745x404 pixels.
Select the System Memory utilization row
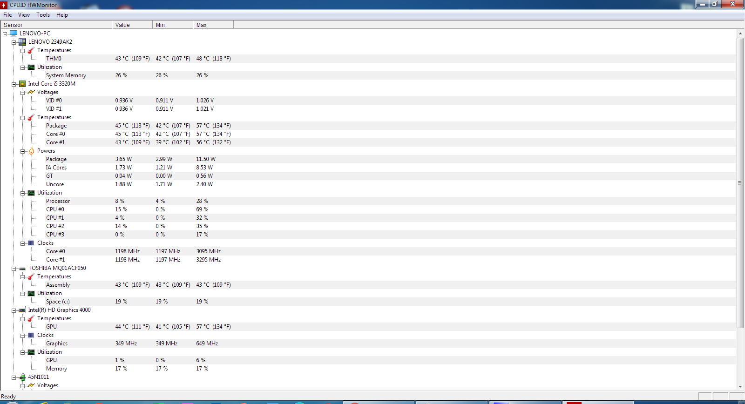click(66, 75)
